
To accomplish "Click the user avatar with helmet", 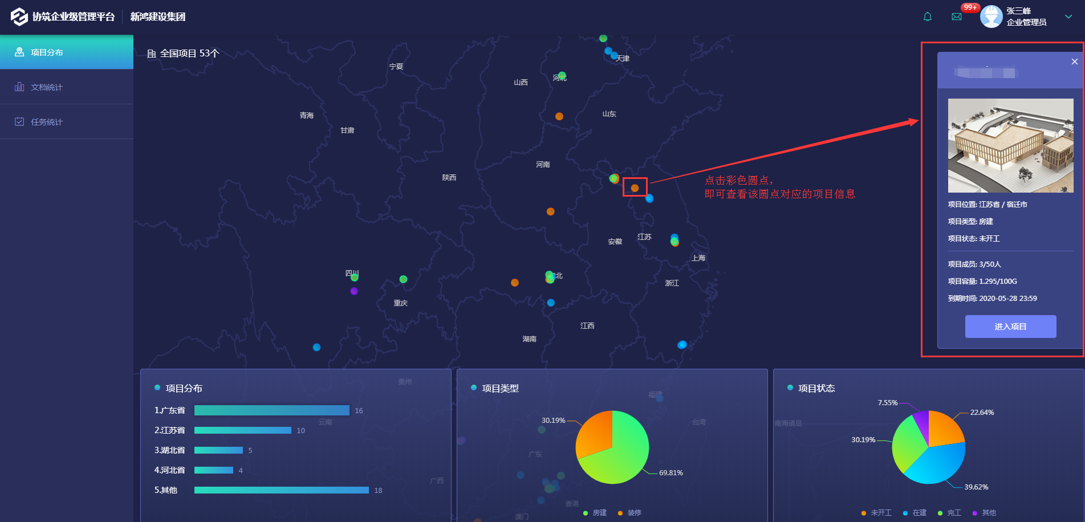I will (x=991, y=17).
